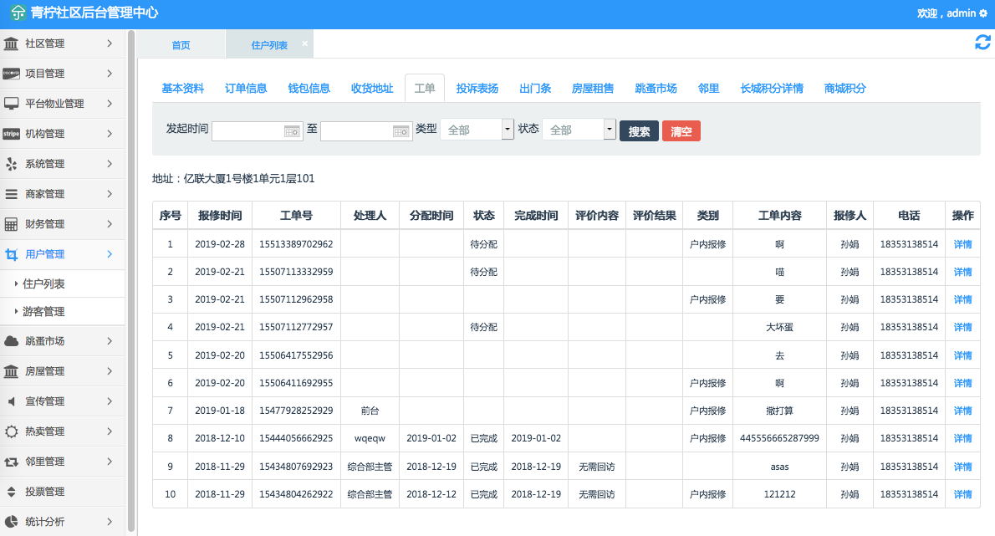Expand 平台物业管理 menu chevron
995x536 pixels.
[110, 104]
